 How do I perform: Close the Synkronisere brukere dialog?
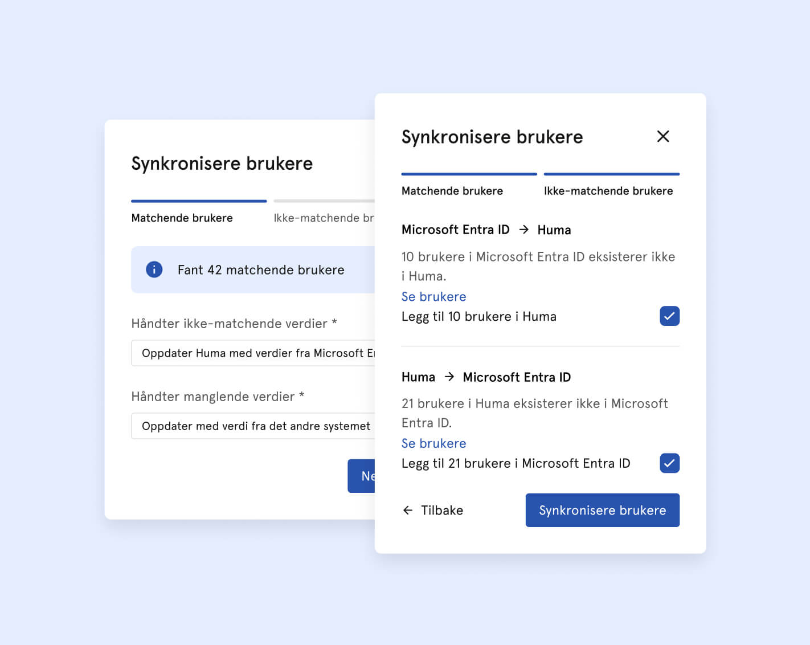pos(662,137)
